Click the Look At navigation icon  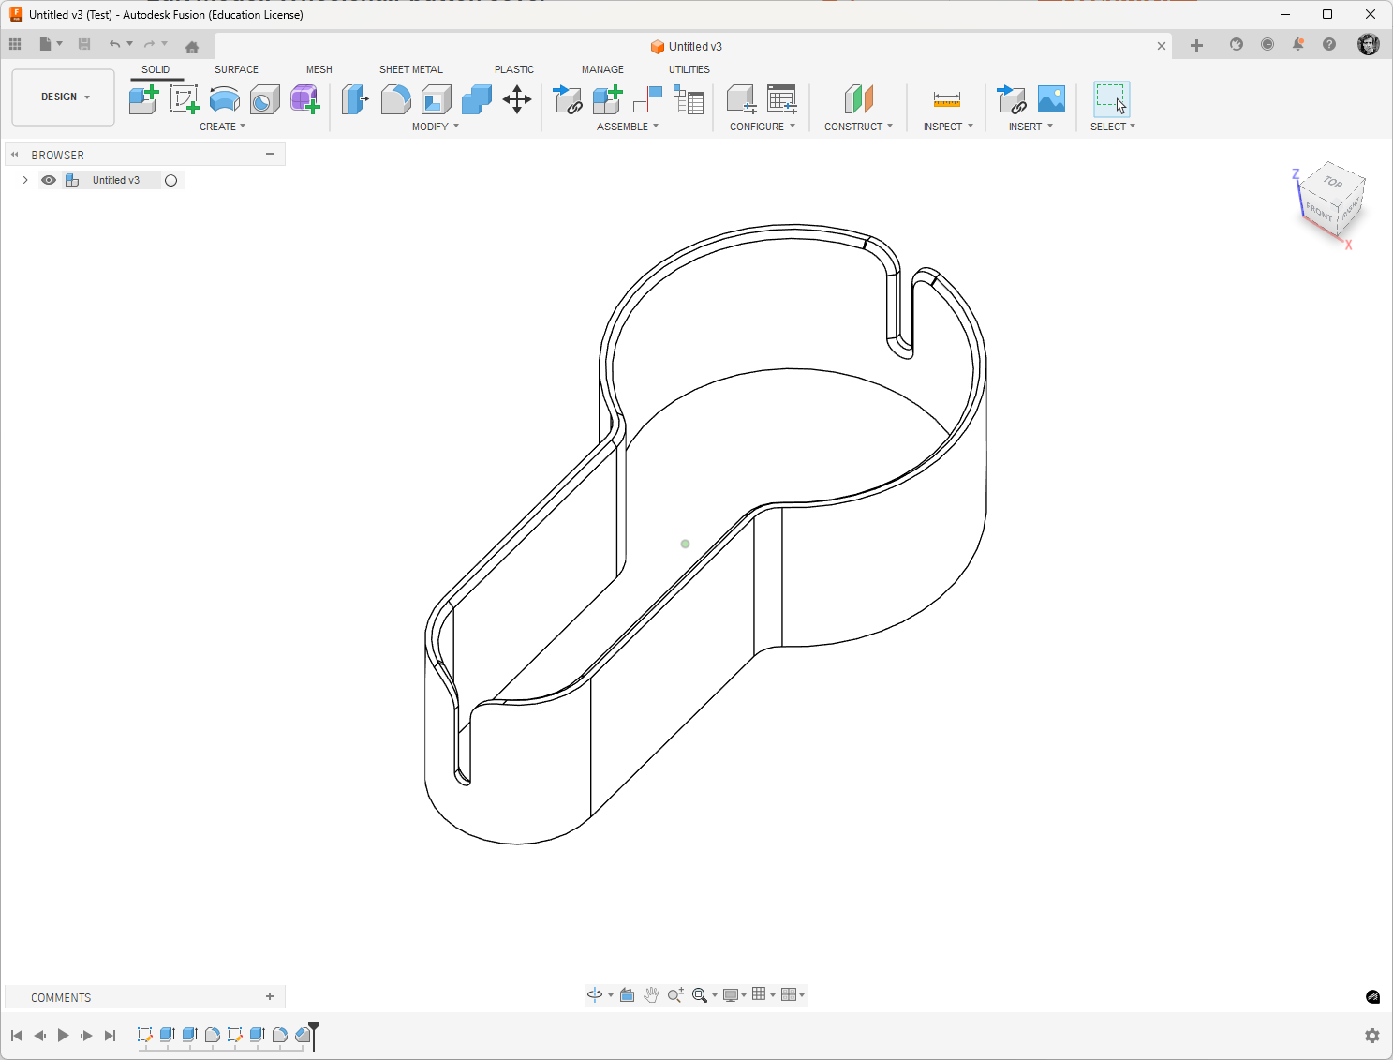(x=627, y=995)
